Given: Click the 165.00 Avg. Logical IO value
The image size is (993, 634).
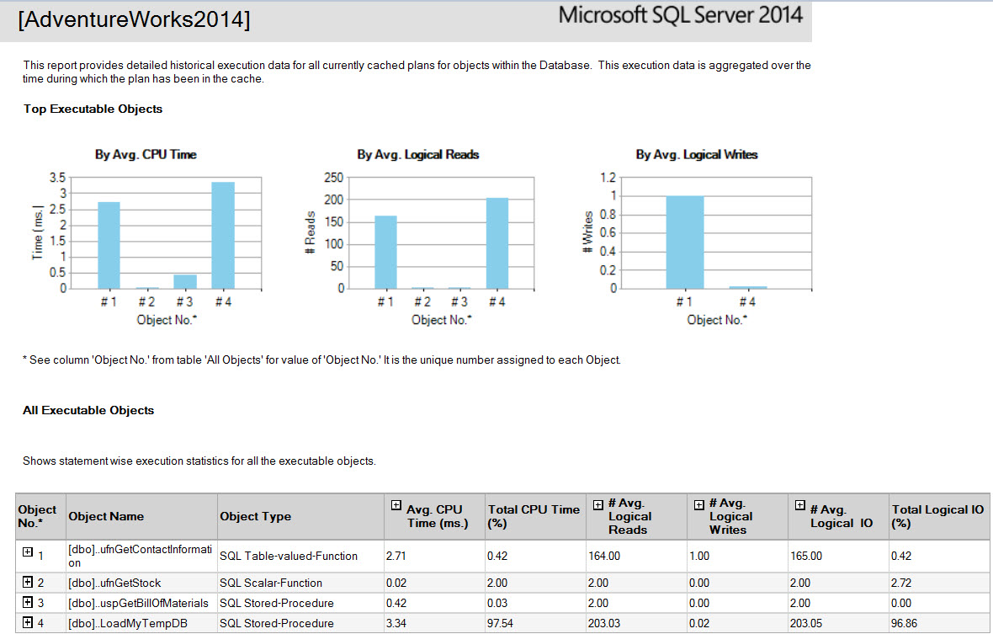Looking at the screenshot, I should pos(806,556).
